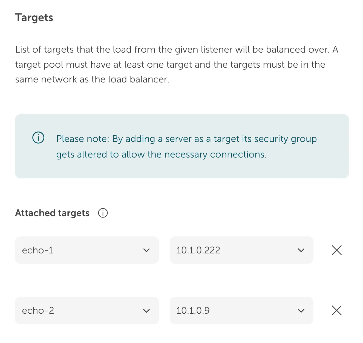Click the 10.1.0.222 address text
363x343 pixels.
pyautogui.click(x=198, y=250)
